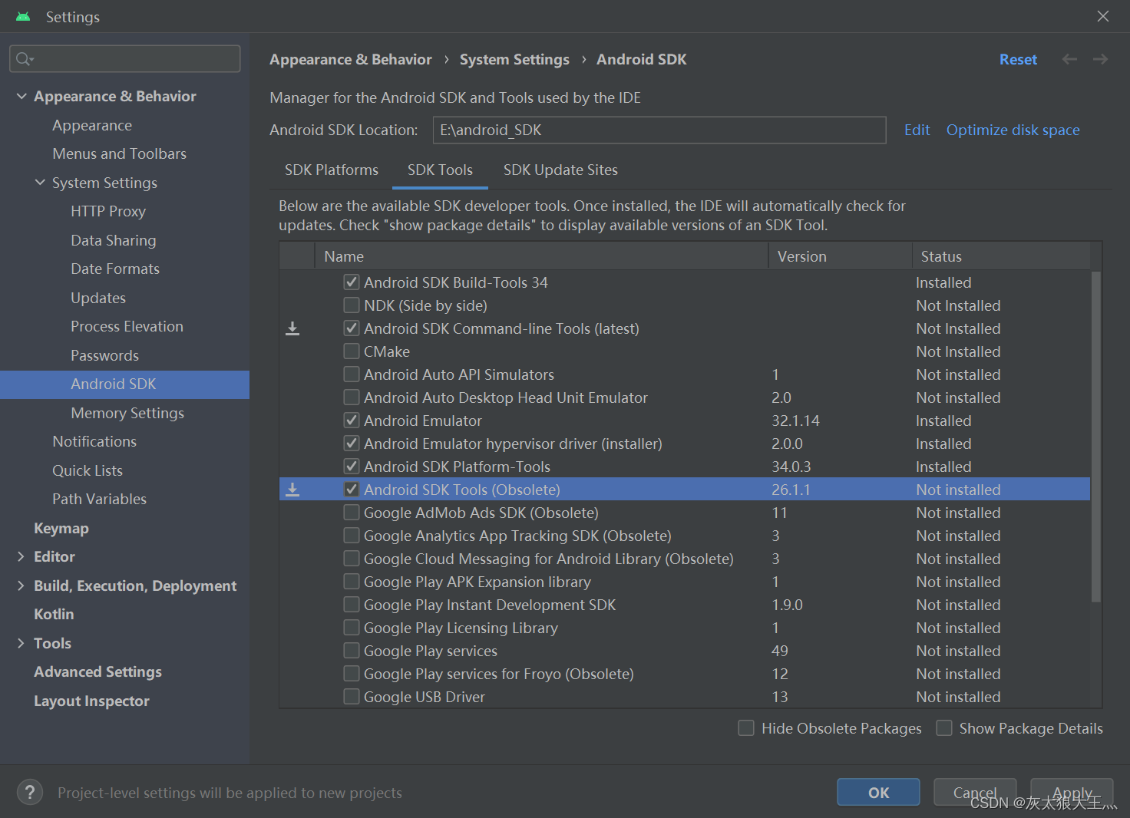Click the SDK tools table scrollbar

pyautogui.click(x=1096, y=436)
